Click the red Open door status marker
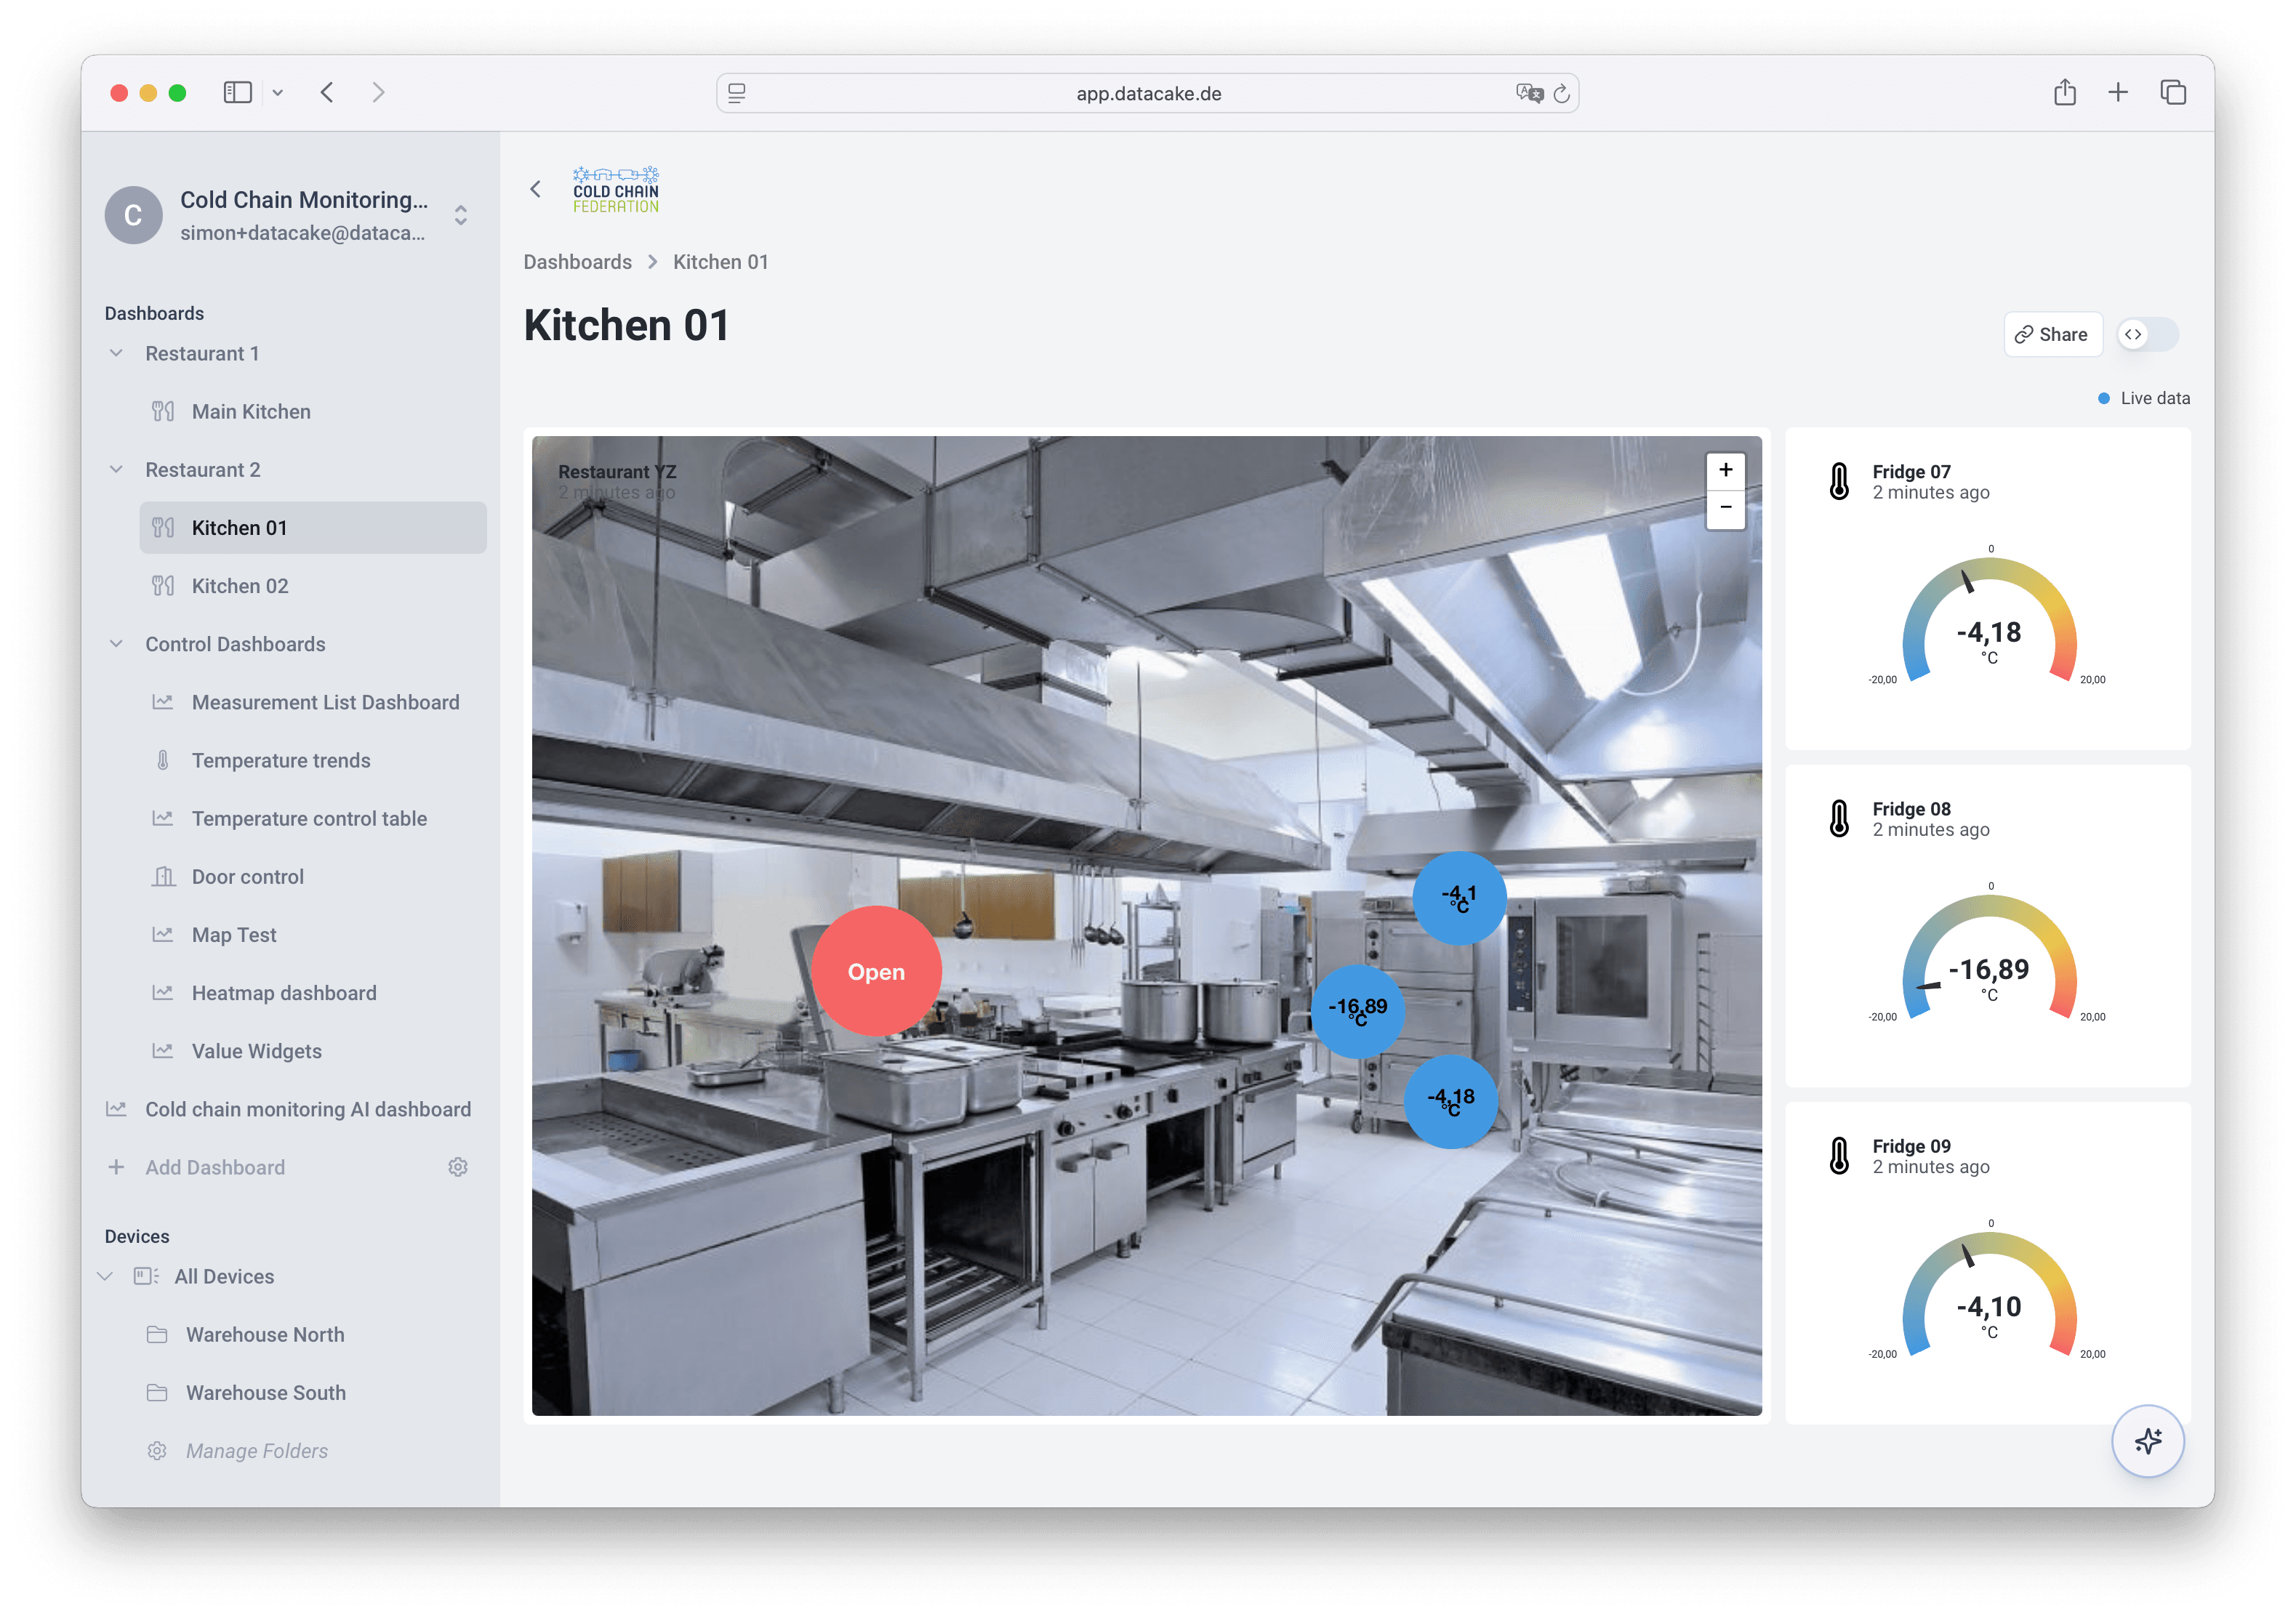The width and height of the screenshot is (2296, 1615). [876, 971]
